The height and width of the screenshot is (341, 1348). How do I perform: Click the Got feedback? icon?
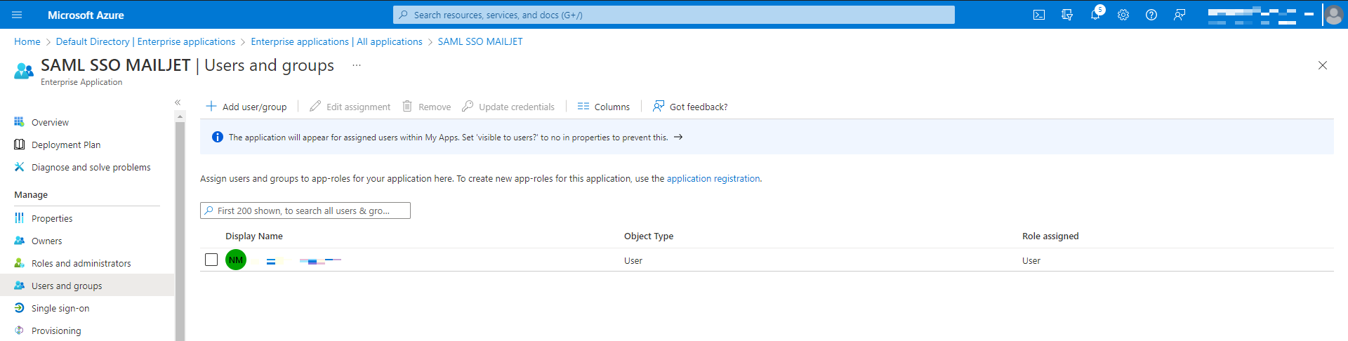click(658, 106)
